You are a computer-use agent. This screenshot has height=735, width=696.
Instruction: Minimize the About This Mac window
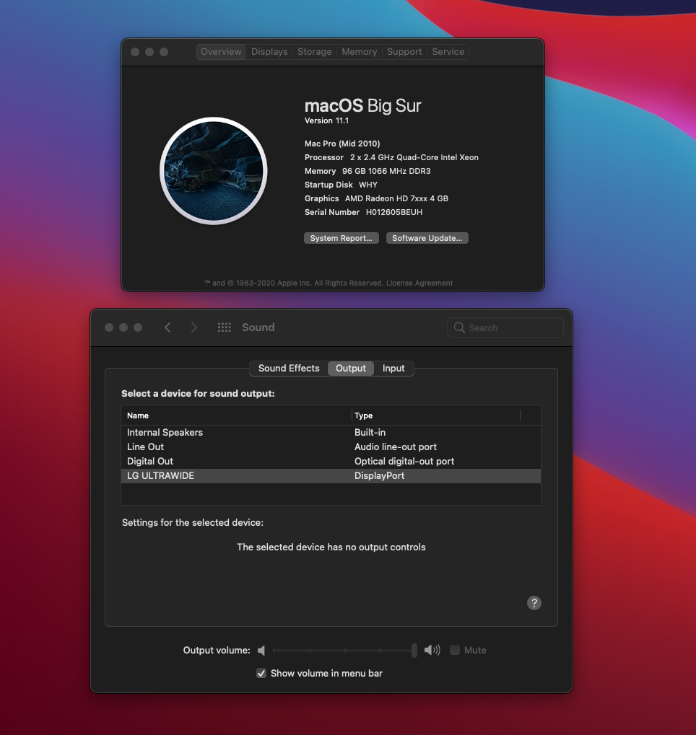(149, 52)
